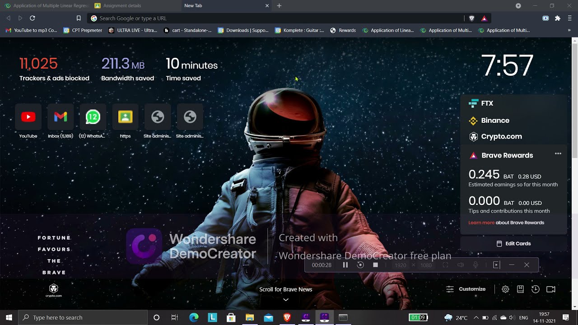Open the cart Standalone bookmark
This screenshot has height=325, width=578.
click(188, 30)
